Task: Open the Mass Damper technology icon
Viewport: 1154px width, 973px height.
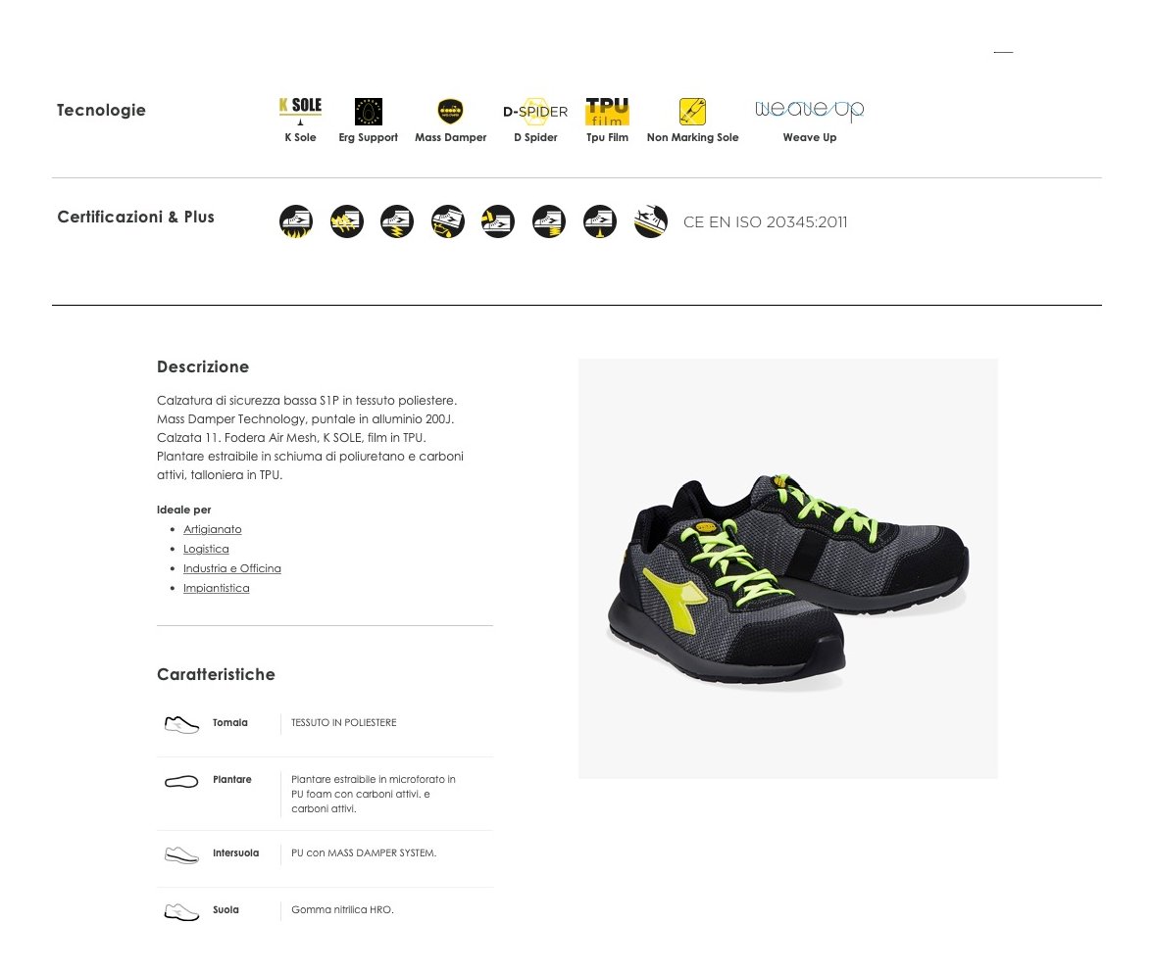Action: [450, 112]
